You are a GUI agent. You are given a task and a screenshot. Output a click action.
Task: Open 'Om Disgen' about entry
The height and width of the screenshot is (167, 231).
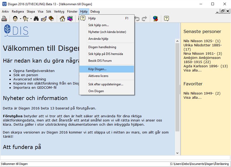click(x=107, y=91)
